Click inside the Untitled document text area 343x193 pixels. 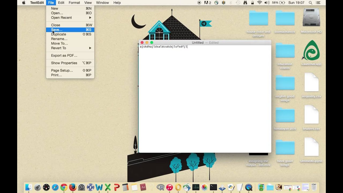point(205,99)
